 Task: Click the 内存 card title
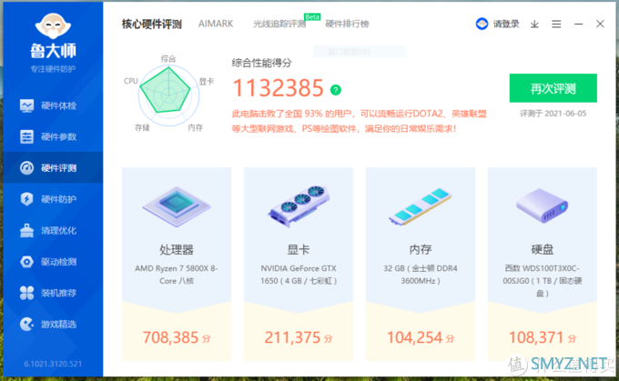(x=421, y=249)
